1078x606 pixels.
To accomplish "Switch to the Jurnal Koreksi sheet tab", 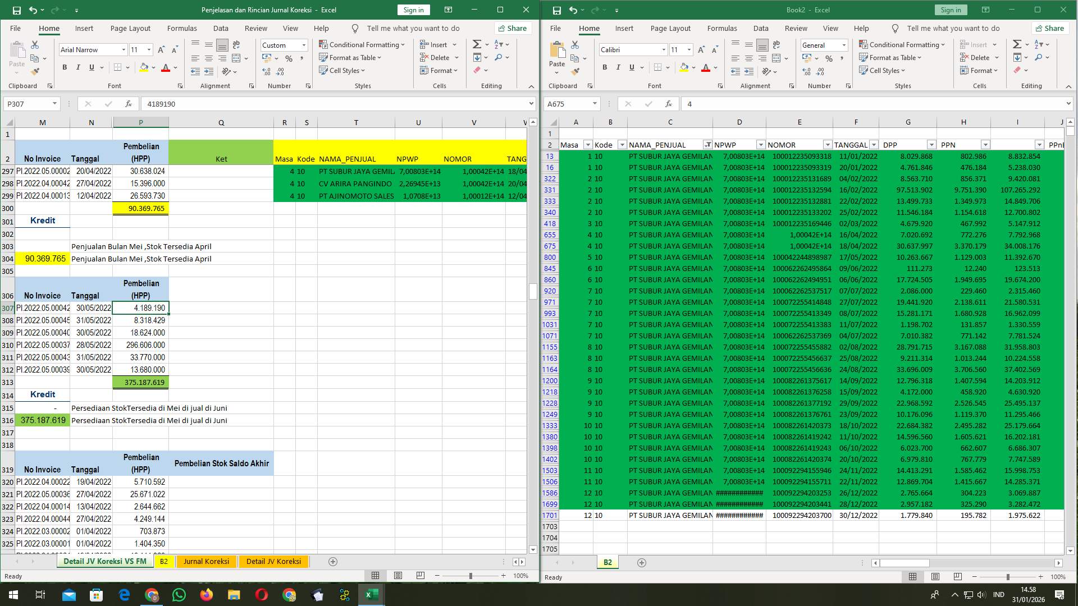I will point(206,561).
